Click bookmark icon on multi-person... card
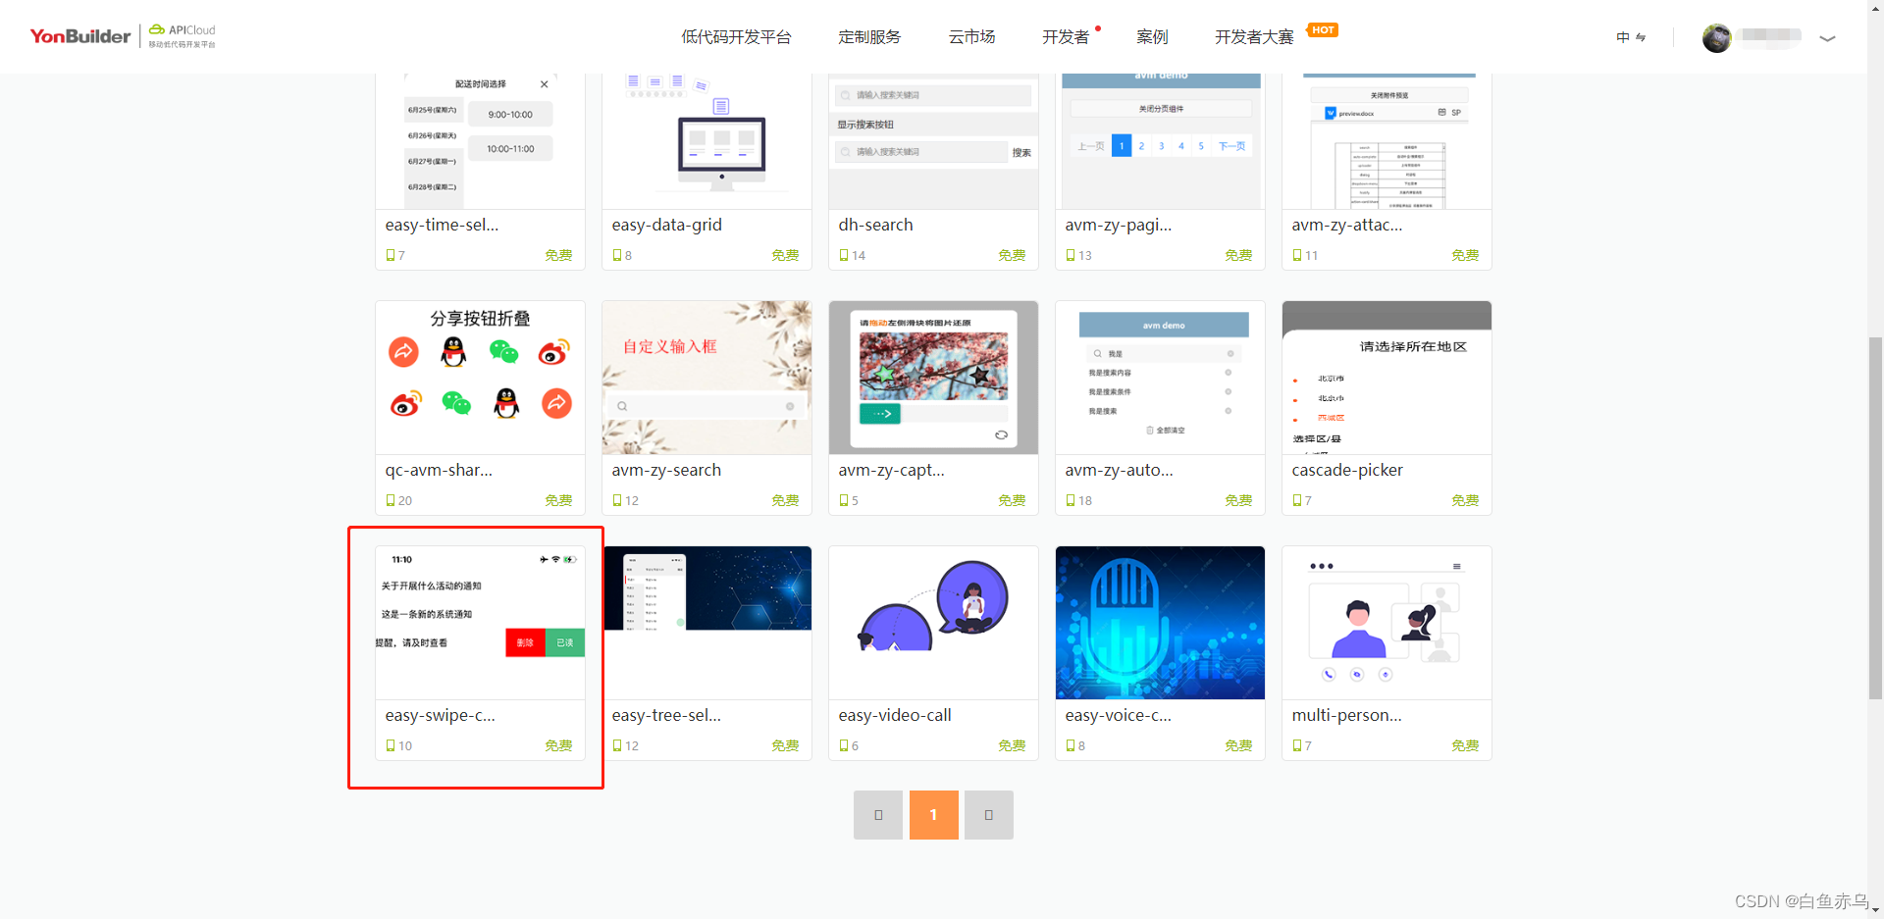This screenshot has width=1884, height=919. click(x=1296, y=745)
